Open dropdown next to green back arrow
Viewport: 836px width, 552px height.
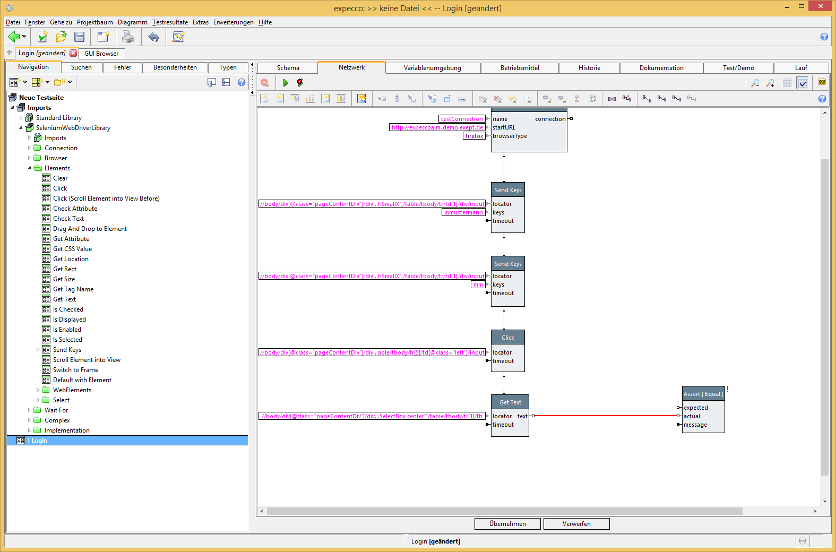coord(24,37)
